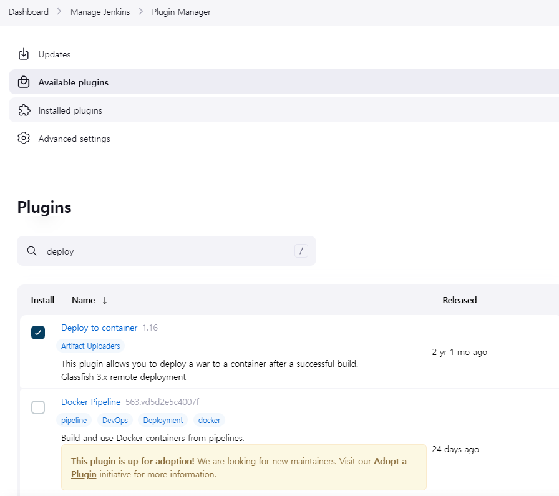Expand breadcrumb chevron after Dashboard
Image resolution: width=559 pixels, height=496 pixels.
(59, 12)
